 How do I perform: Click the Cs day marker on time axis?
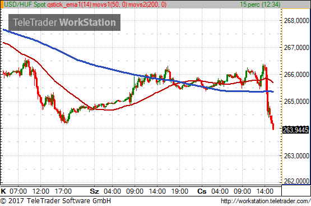click(x=202, y=191)
